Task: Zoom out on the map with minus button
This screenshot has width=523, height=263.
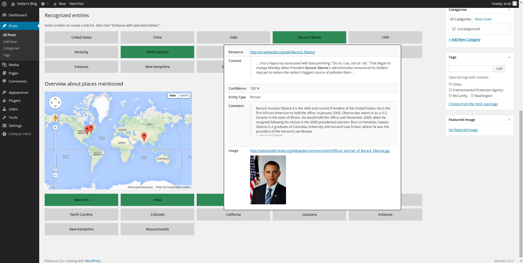Action: click(55, 175)
